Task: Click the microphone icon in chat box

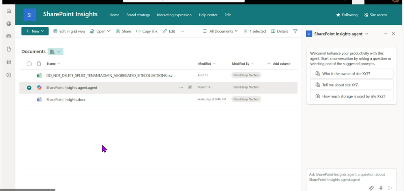Action: pyautogui.click(x=381, y=188)
